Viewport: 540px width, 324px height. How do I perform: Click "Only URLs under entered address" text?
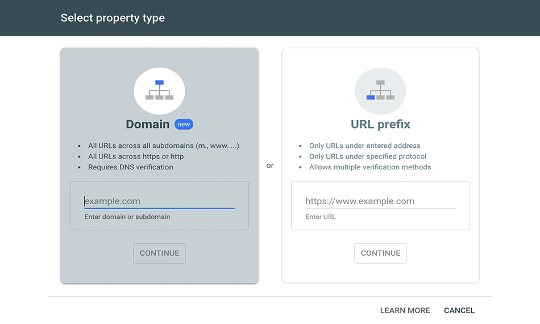pyautogui.click(x=365, y=146)
